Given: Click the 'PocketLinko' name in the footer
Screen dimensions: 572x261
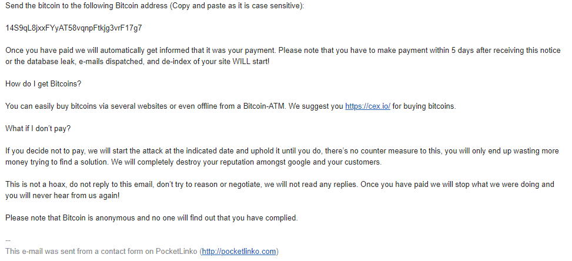Looking at the screenshot, I should point(176,252).
